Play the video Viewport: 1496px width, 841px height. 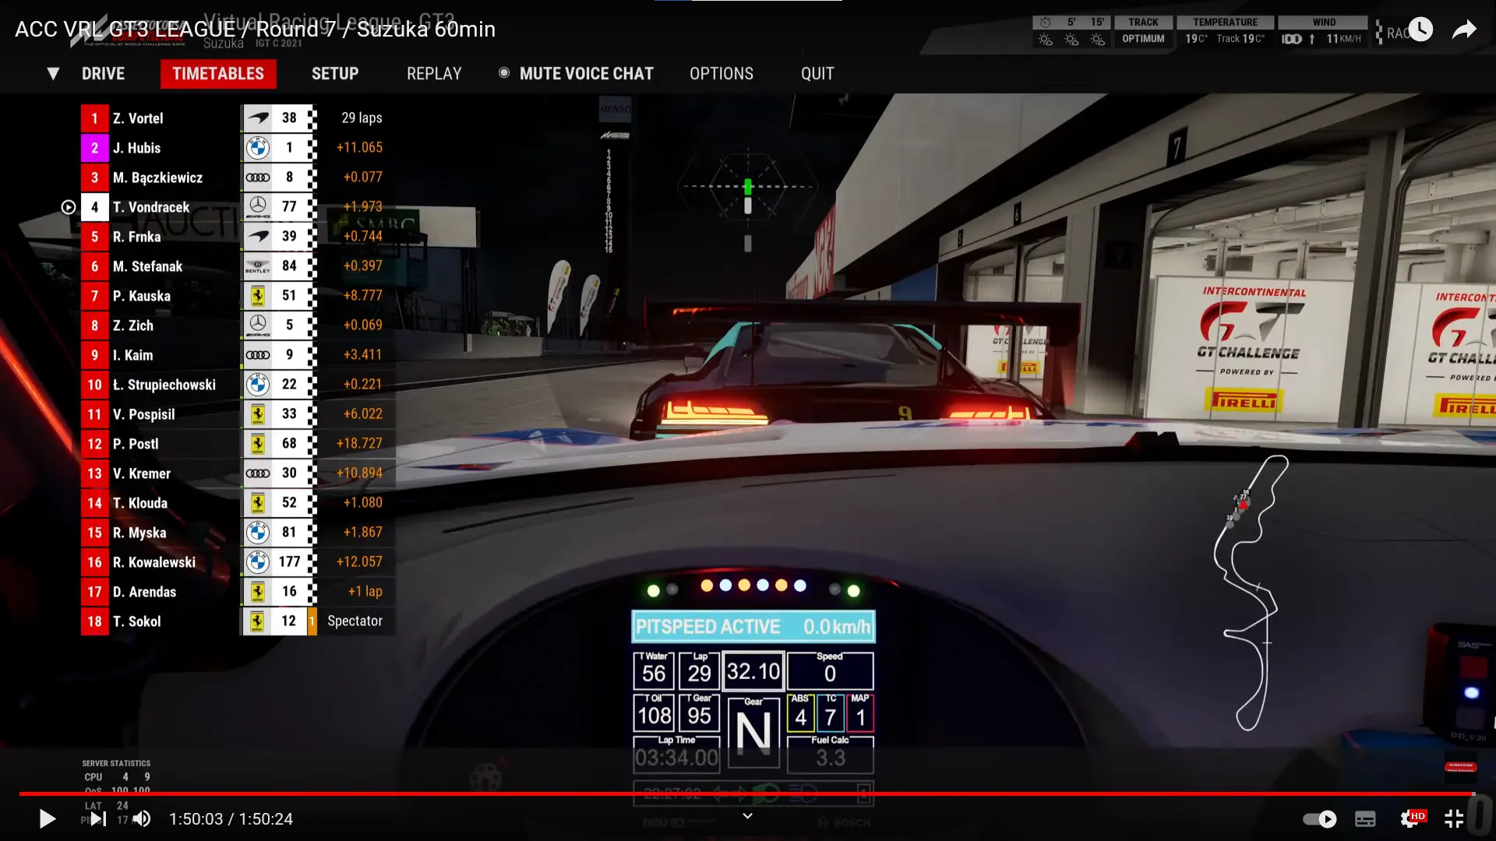click(47, 819)
